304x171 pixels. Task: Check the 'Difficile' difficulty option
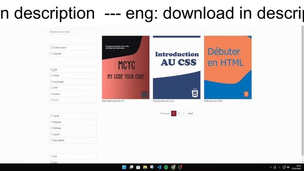point(51,128)
